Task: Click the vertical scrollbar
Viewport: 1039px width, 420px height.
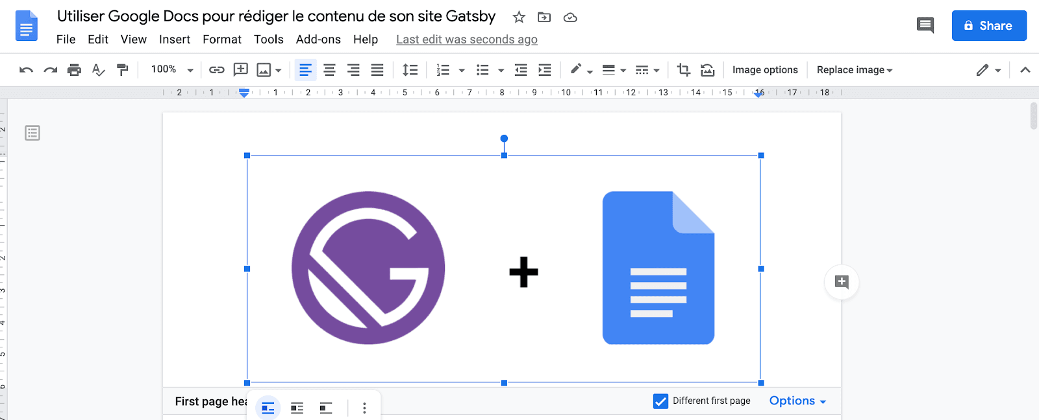Action: point(1033,116)
